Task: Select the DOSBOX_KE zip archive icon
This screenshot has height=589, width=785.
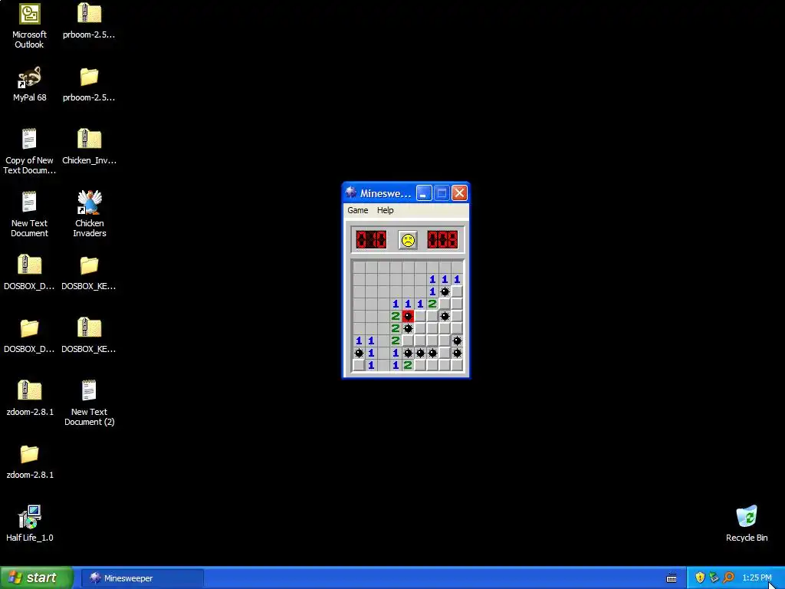Action: pyautogui.click(x=89, y=328)
